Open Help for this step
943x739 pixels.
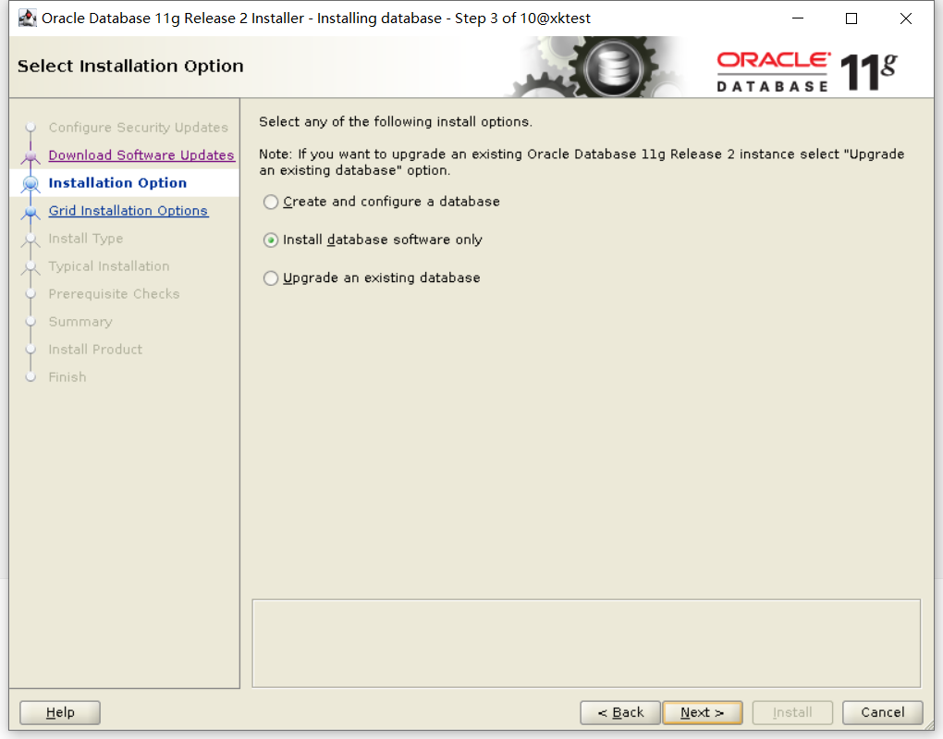click(x=60, y=712)
